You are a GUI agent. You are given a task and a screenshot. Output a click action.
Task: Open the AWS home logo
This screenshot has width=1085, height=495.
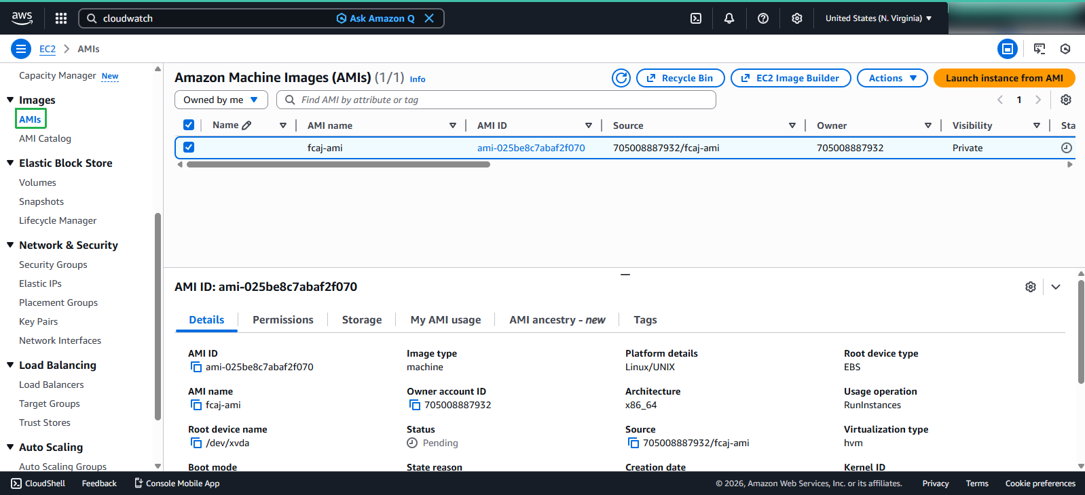pos(22,18)
